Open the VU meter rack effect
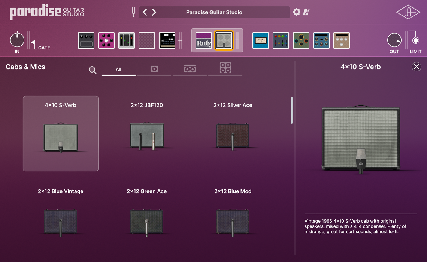 click(x=260, y=40)
